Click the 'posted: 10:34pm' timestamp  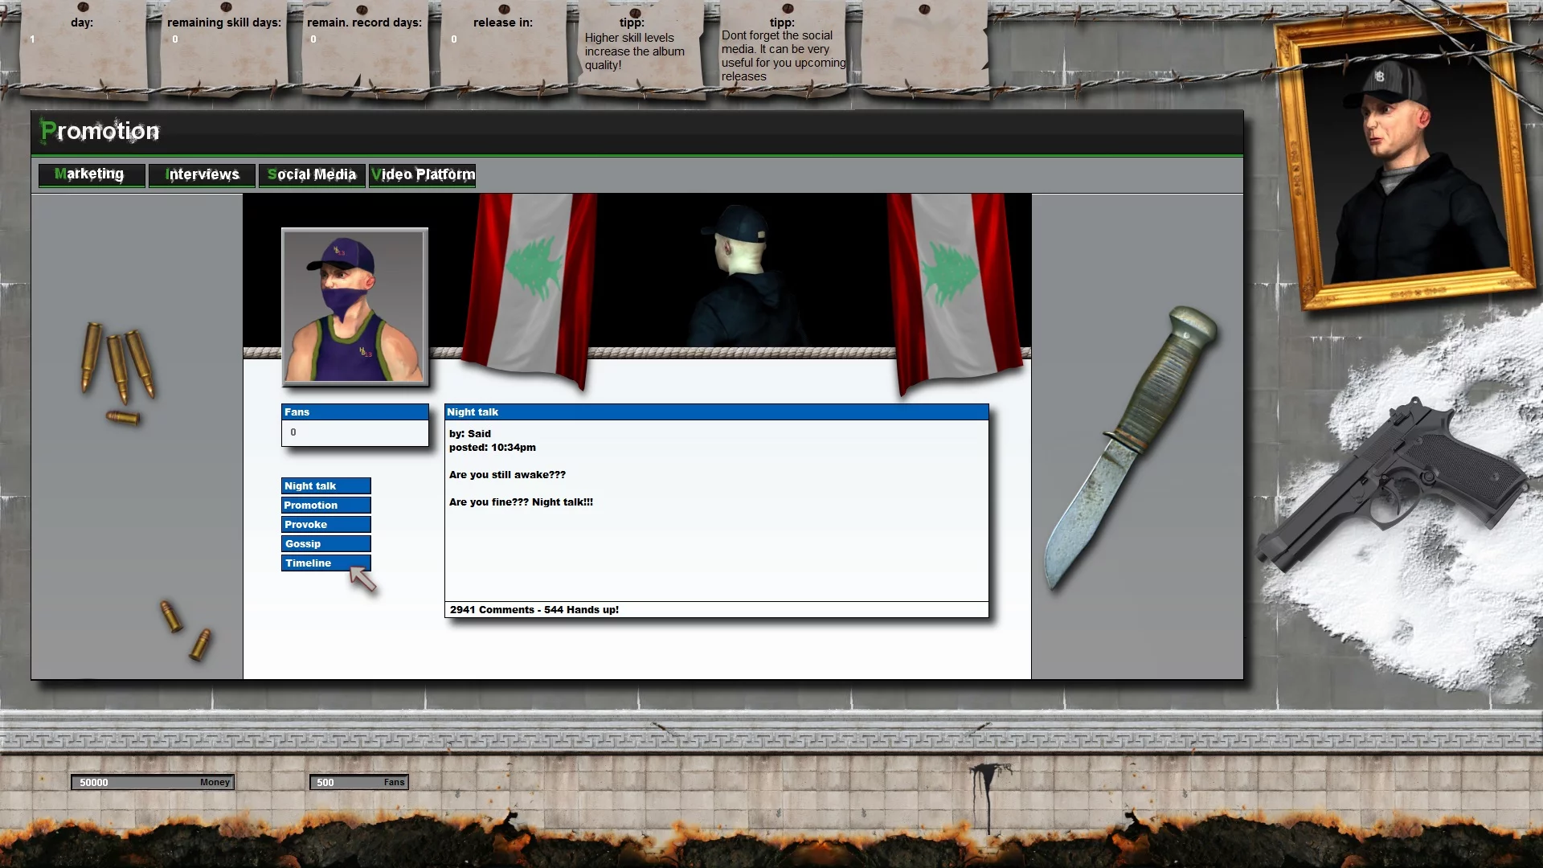coord(493,448)
